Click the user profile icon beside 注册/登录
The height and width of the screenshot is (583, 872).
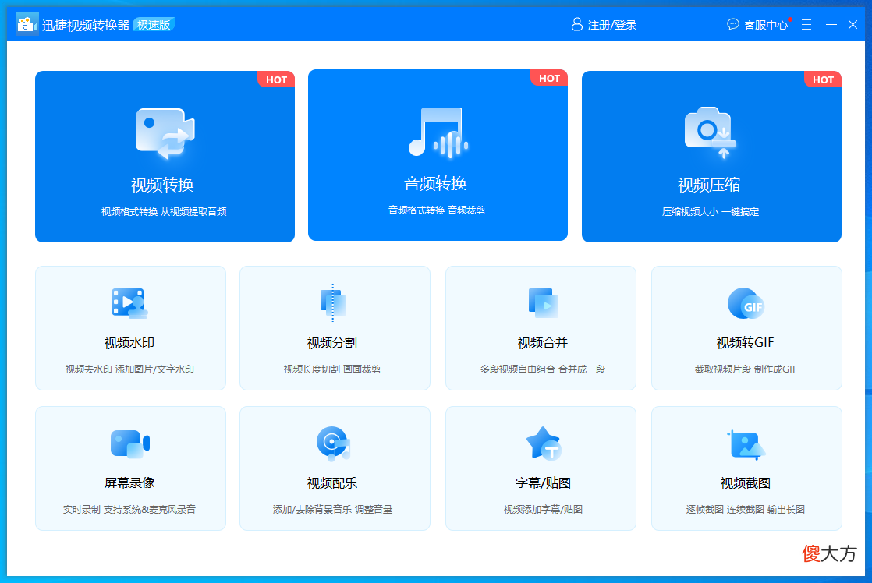coord(576,24)
